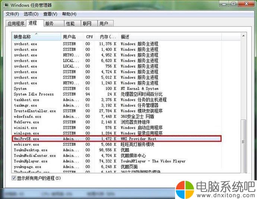Select the System process row
The height and width of the screenshot is (199, 257).
116,88
